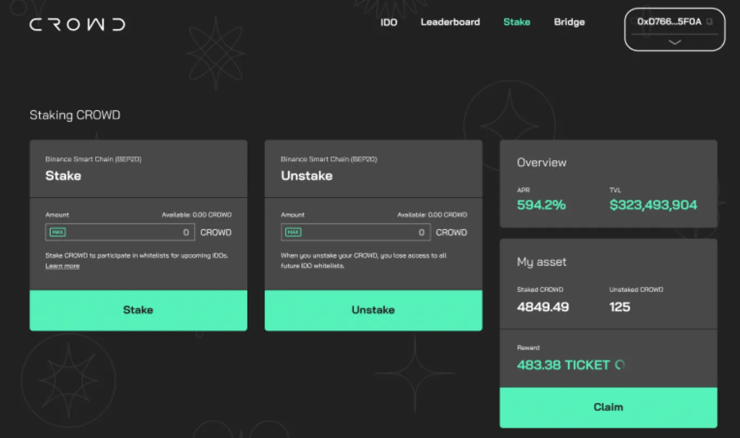Click the unstake IDO whitelist warning text
The image size is (740, 438).
[363, 261]
